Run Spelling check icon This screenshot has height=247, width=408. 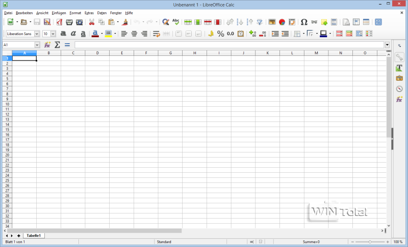(x=176, y=22)
